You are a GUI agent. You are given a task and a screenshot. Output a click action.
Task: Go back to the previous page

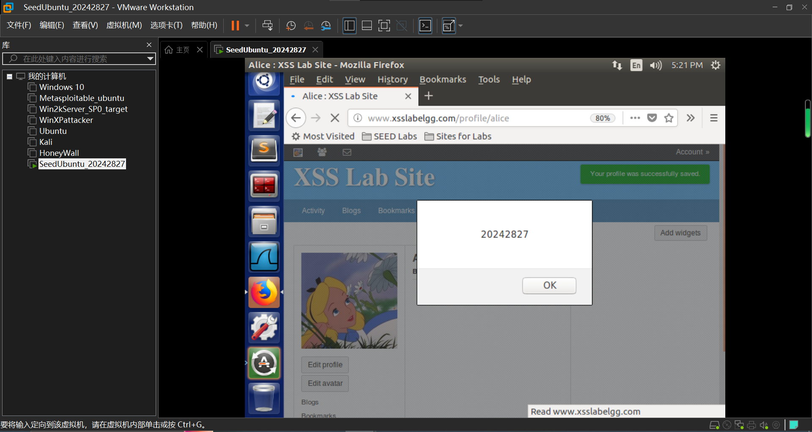point(296,118)
